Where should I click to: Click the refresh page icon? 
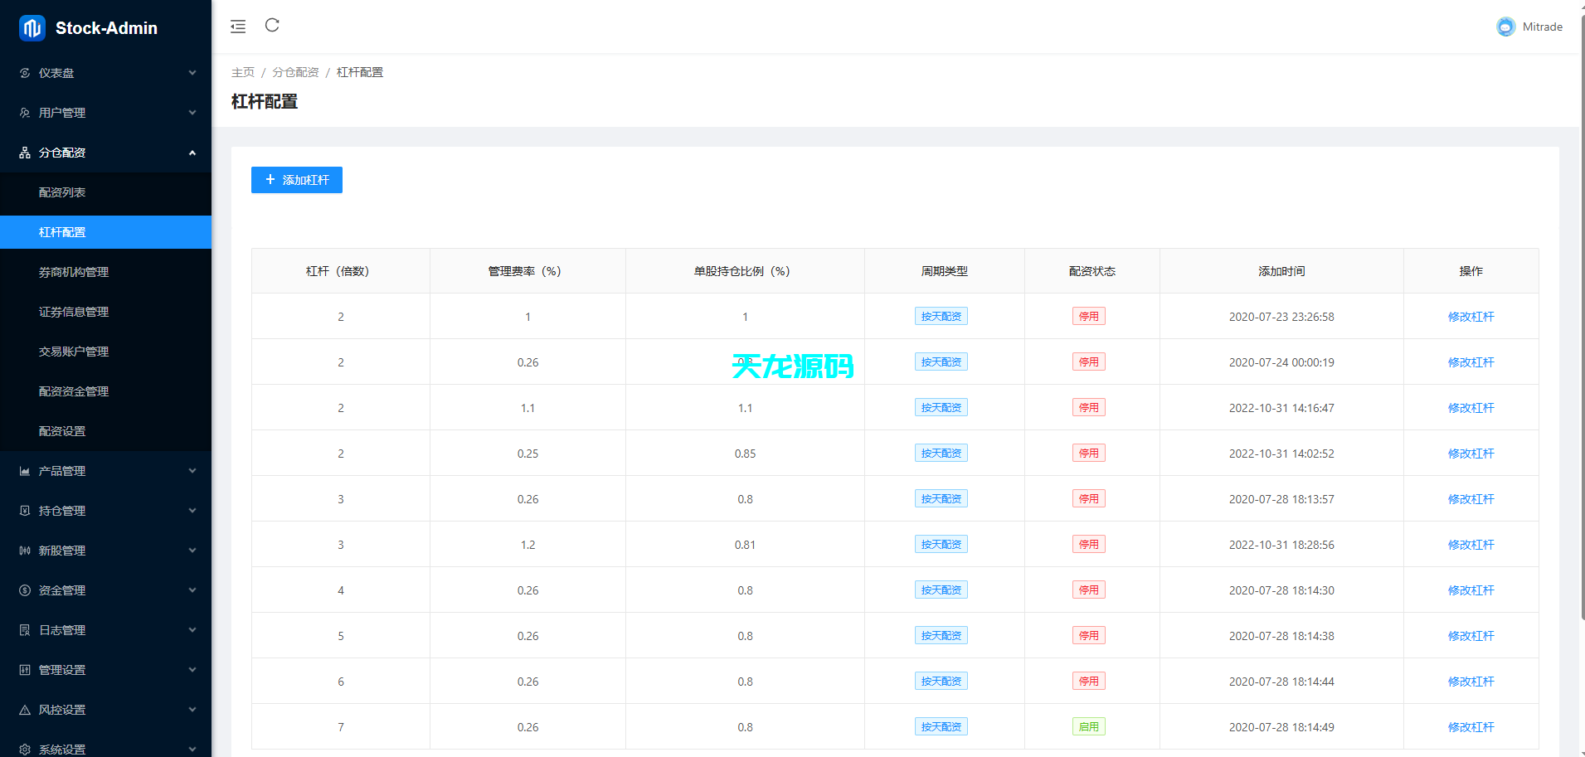click(x=272, y=26)
